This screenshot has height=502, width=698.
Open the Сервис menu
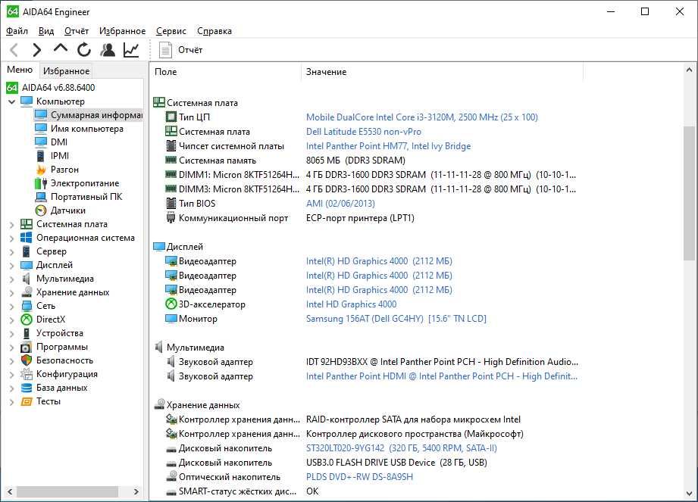171,31
